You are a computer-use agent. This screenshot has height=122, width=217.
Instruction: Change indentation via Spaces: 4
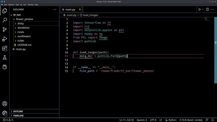[x=142, y=120]
